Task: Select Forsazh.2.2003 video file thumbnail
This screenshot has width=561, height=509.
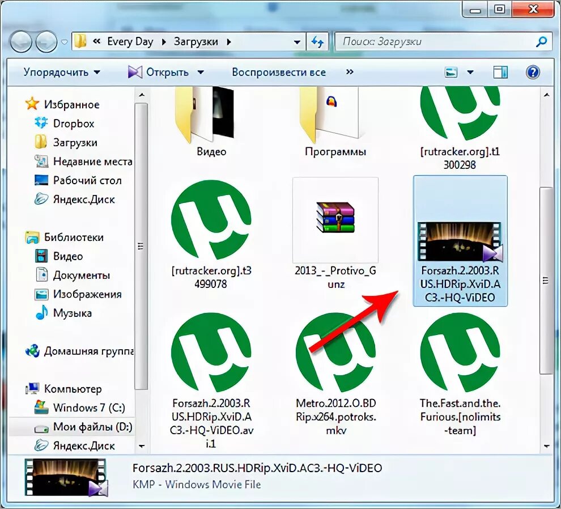Action: 460,241
